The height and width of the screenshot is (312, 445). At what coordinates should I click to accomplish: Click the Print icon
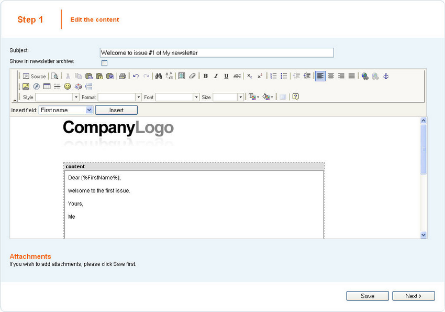pyautogui.click(x=123, y=76)
